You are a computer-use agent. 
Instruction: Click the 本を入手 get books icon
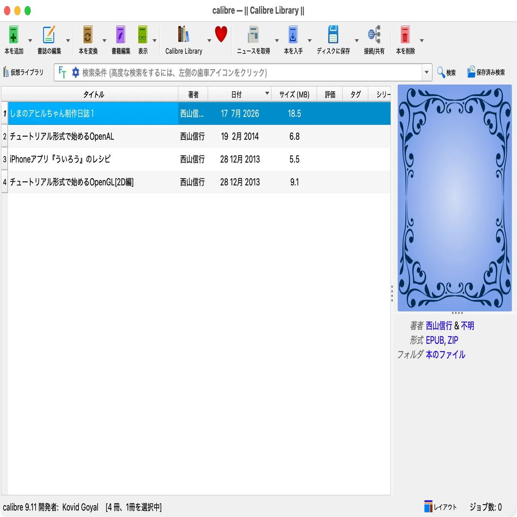293,35
